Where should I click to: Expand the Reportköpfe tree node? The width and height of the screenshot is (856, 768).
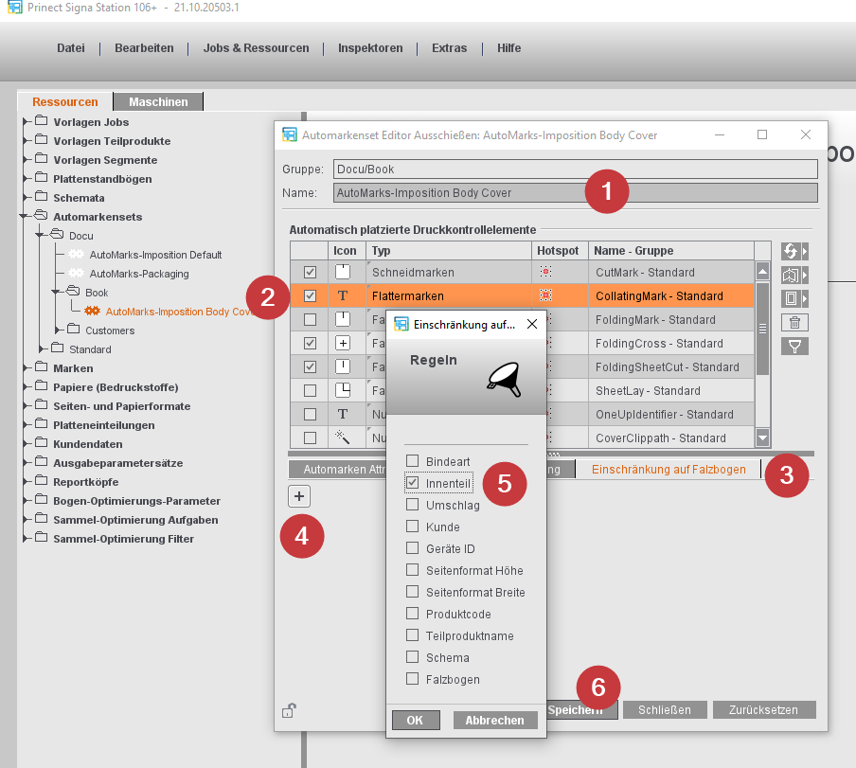[26, 482]
